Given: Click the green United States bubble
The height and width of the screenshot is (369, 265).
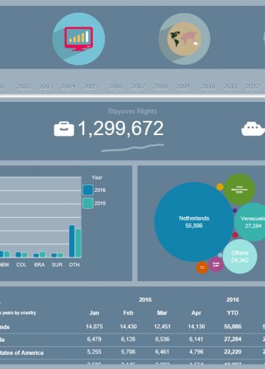Looking at the screenshot, I should point(239,190).
